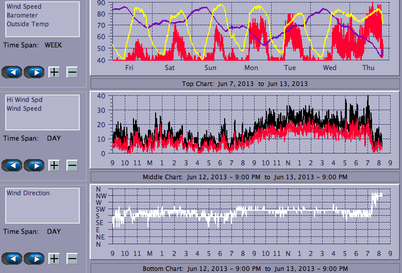Click the Middle Chart date range bar
This screenshot has width=402, height=273.
245,177
